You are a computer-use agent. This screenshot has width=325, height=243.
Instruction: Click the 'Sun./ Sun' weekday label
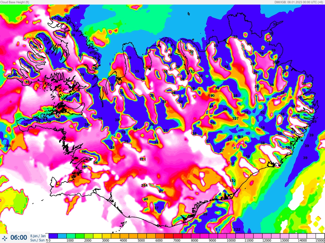pyautogui.click(x=37, y=240)
